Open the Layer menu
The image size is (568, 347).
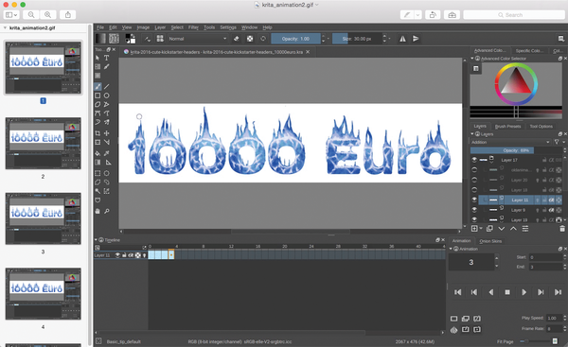pyautogui.click(x=160, y=27)
